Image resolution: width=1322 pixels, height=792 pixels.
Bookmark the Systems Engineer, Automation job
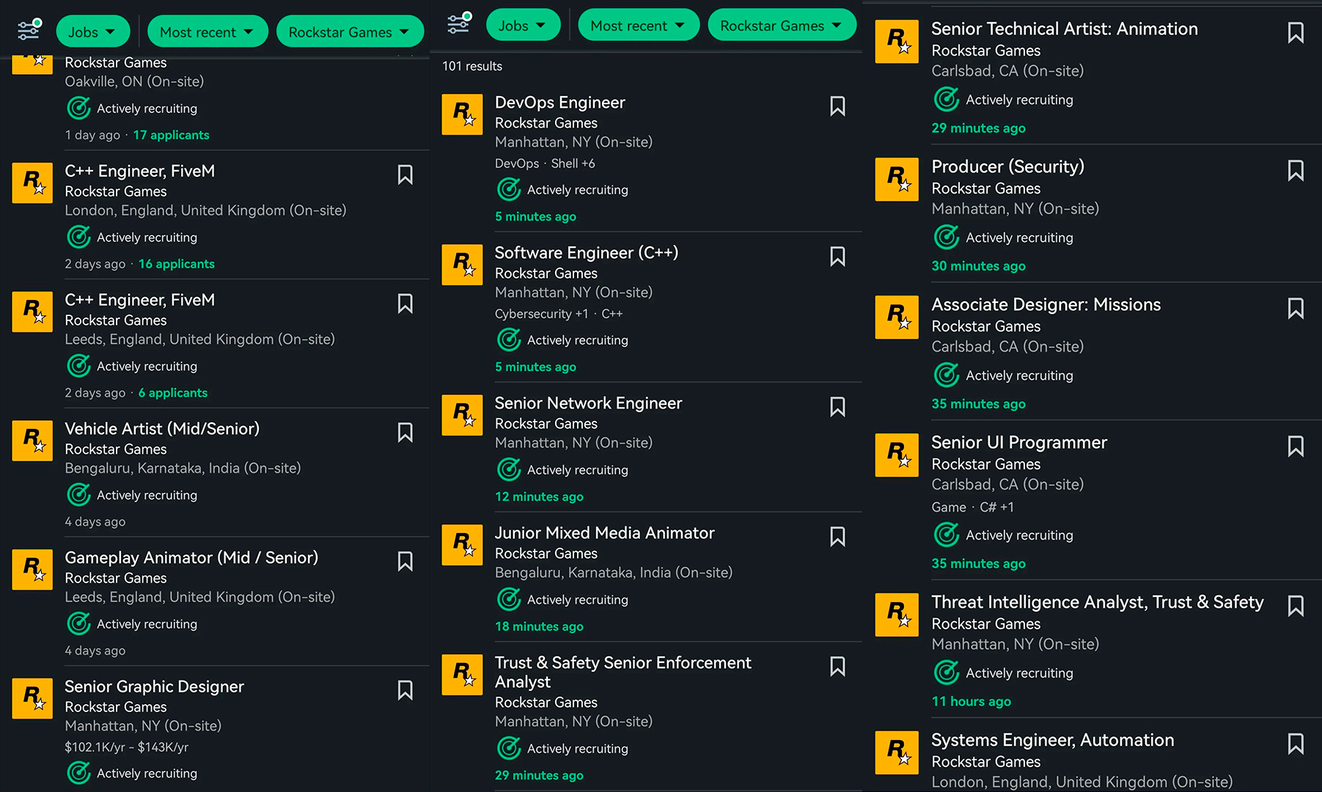1296,744
